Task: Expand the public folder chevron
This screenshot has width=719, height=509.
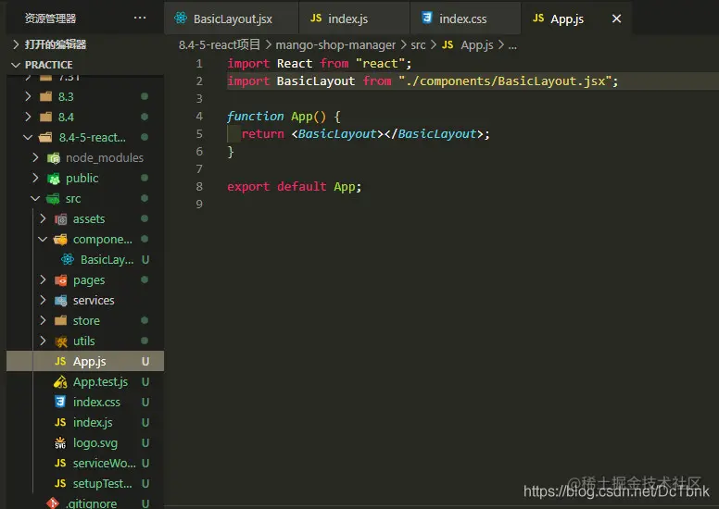Action: [x=35, y=178]
